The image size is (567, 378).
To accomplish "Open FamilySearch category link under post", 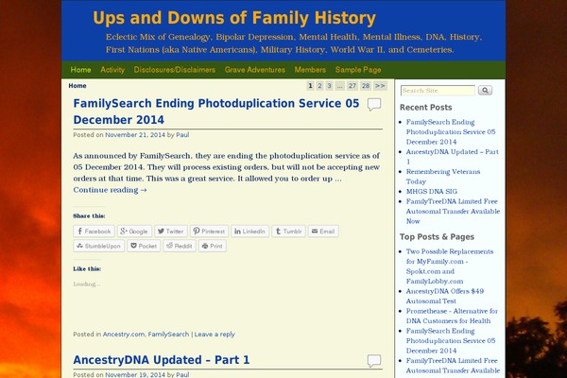I will pyautogui.click(x=168, y=335).
